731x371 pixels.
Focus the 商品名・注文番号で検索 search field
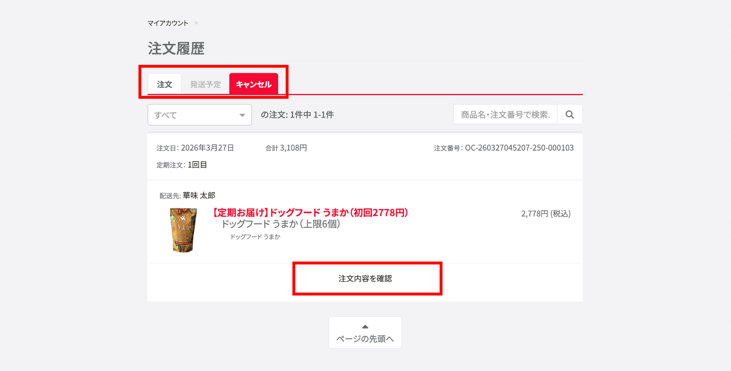(x=505, y=115)
